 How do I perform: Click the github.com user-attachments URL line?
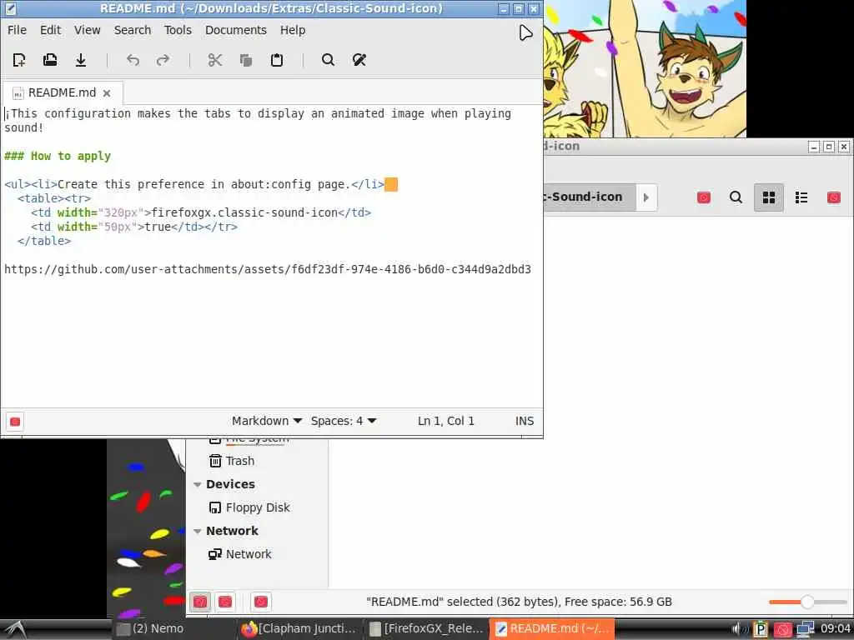click(268, 269)
